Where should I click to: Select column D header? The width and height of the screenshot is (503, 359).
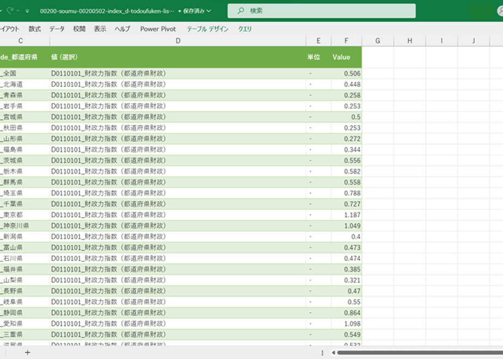178,41
